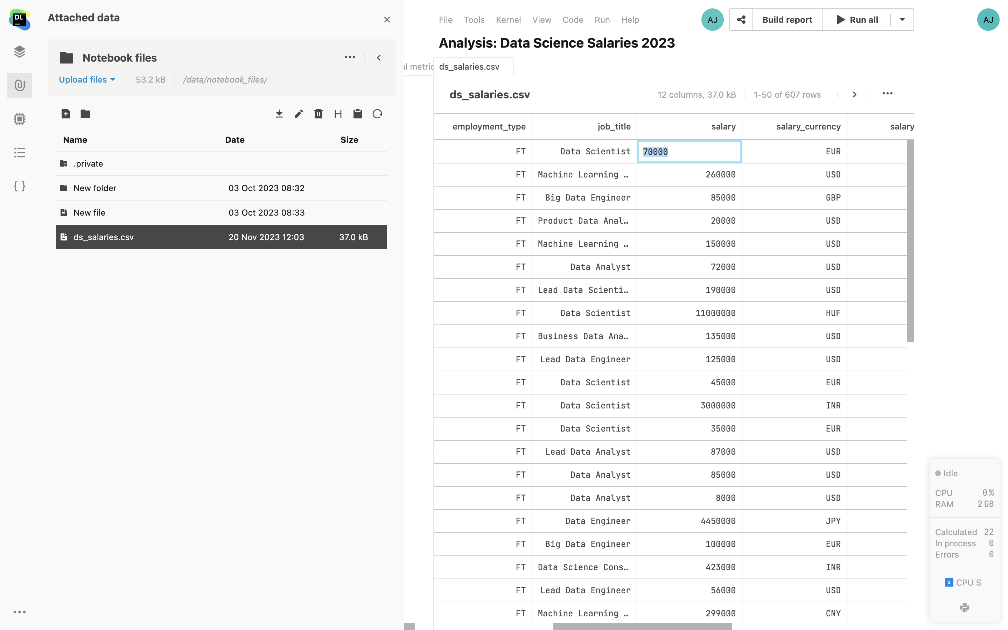1008x630 pixels.
Task: Switch to the ds_salaries.csv tab
Action: click(469, 66)
